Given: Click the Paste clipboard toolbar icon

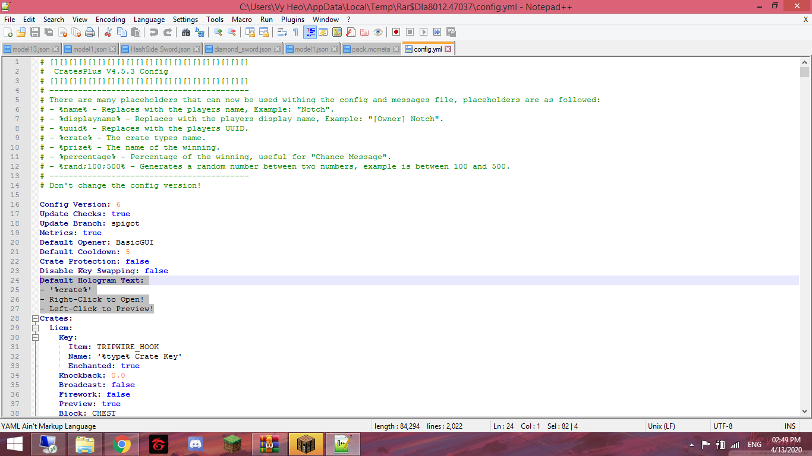Looking at the screenshot, I should tap(136, 32).
